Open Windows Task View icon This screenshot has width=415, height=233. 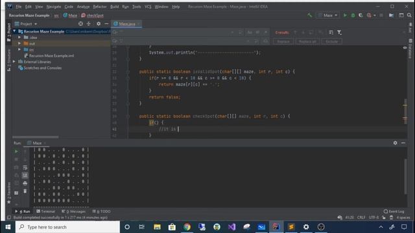[141, 227]
